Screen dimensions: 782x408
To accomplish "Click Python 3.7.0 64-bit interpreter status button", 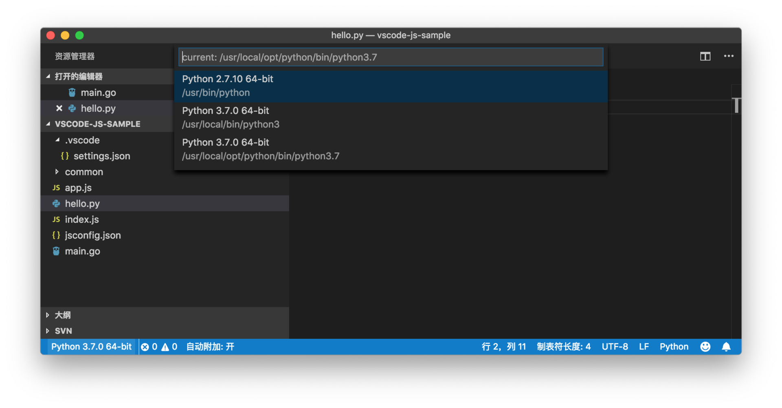I will coord(91,347).
